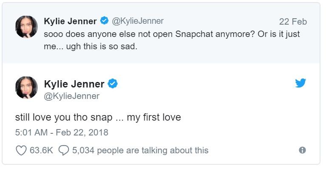Click timestamp 5:01 AM - Feb 22, 2018
The height and width of the screenshot is (169, 326).
(62, 132)
